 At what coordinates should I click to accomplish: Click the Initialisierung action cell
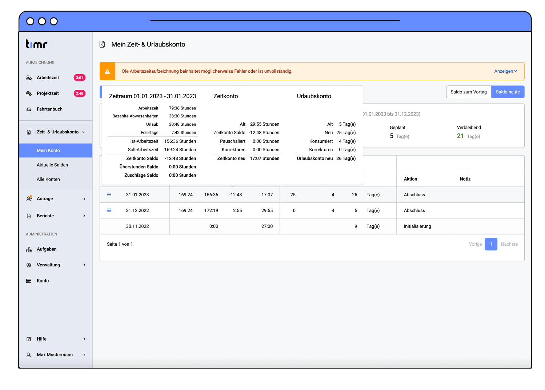point(417,226)
